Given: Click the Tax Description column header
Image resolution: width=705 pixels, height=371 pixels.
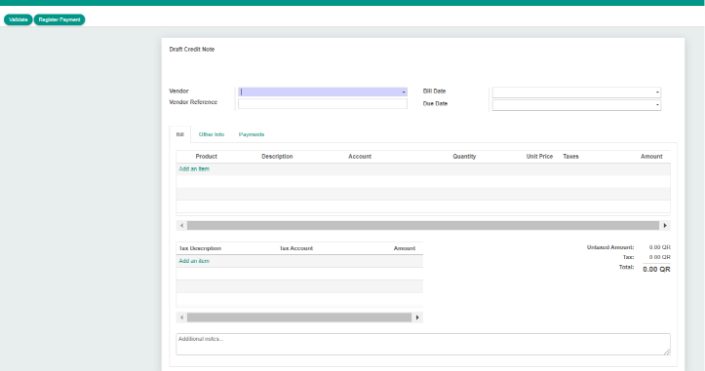Looking at the screenshot, I should click(x=200, y=248).
